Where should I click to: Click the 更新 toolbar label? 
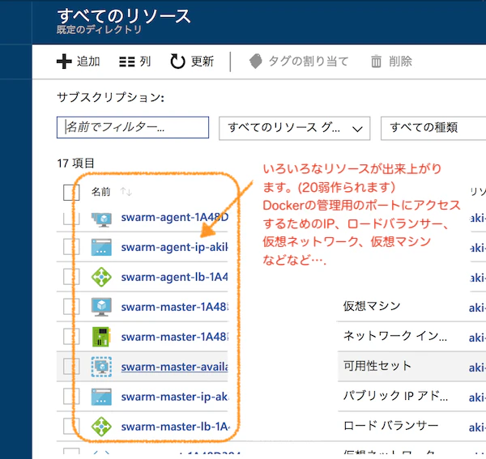coord(202,62)
